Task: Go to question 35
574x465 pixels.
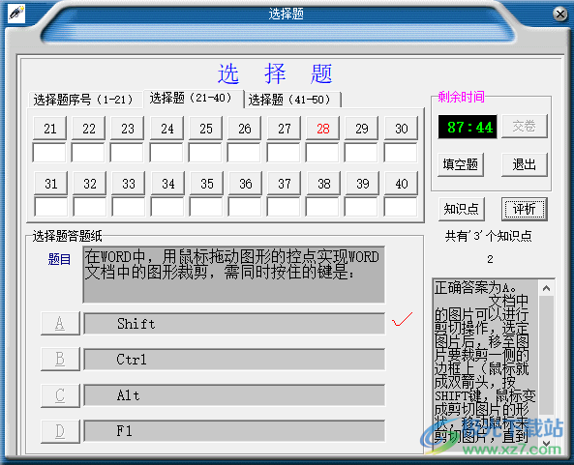Action: [207, 183]
